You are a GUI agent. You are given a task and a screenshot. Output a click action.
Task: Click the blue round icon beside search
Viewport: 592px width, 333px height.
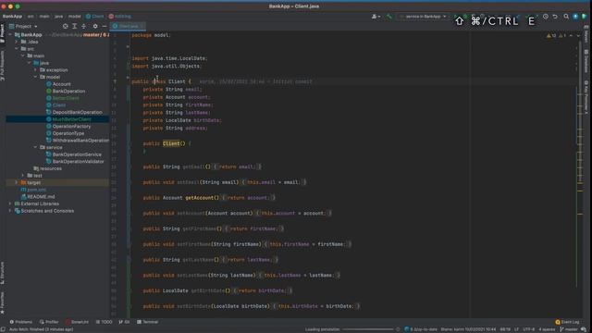(x=575, y=17)
